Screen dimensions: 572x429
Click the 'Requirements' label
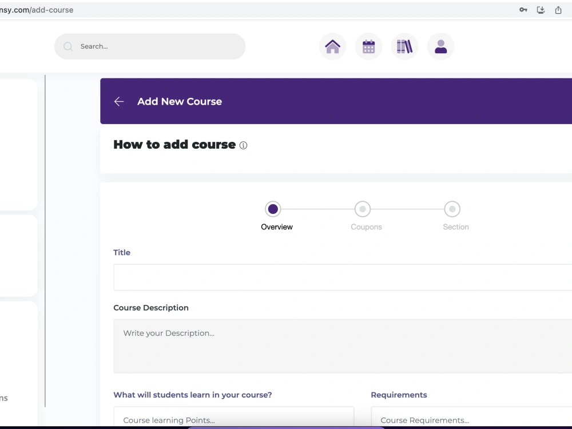pyautogui.click(x=399, y=395)
